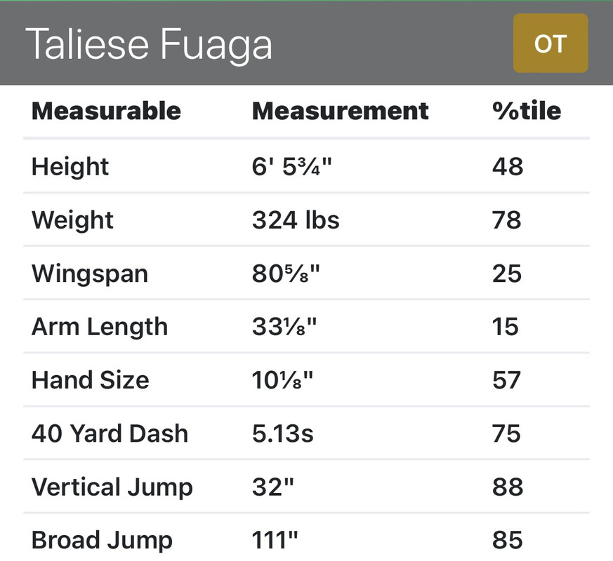Click the Weight value 324 lbs

coord(296,220)
